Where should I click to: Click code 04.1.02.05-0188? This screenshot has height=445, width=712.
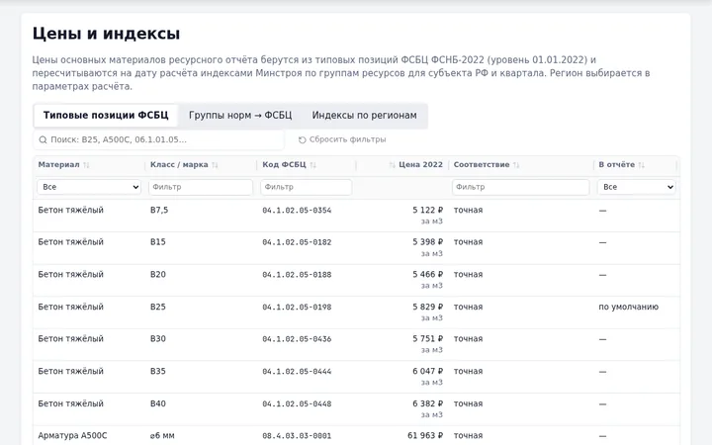click(297, 275)
